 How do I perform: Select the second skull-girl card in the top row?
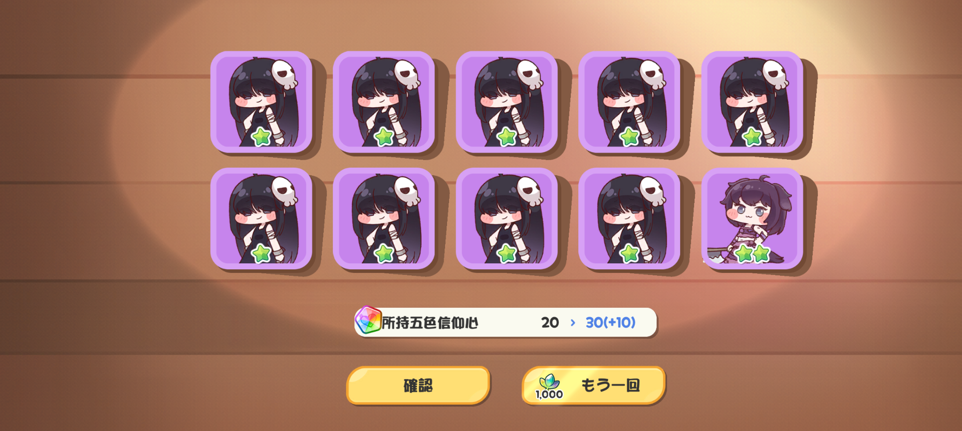(x=384, y=102)
